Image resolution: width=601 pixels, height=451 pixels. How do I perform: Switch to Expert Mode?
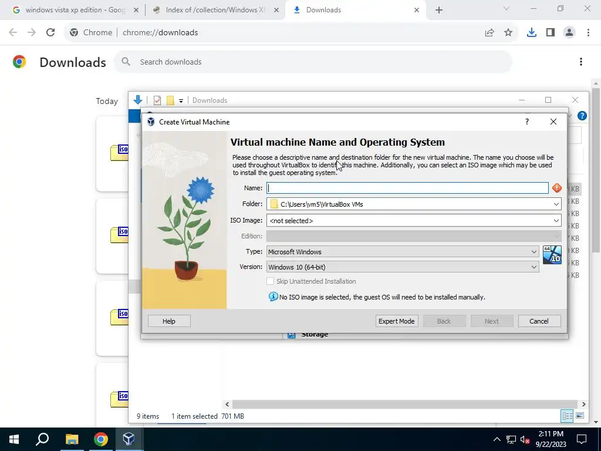pos(397,321)
